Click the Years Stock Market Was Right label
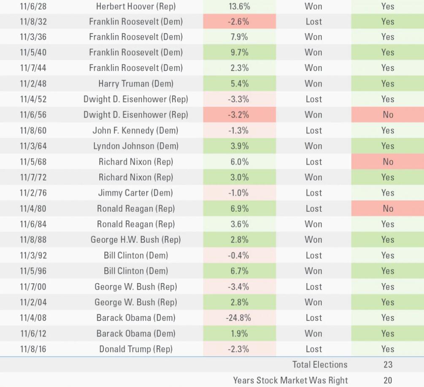This screenshot has width=424, height=387. pyautogui.click(x=290, y=380)
